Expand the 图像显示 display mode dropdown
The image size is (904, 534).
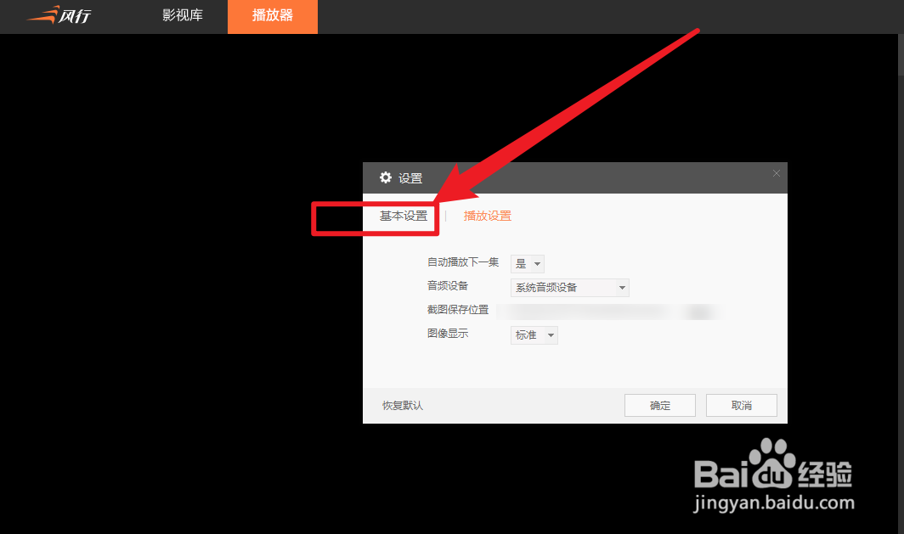click(551, 334)
